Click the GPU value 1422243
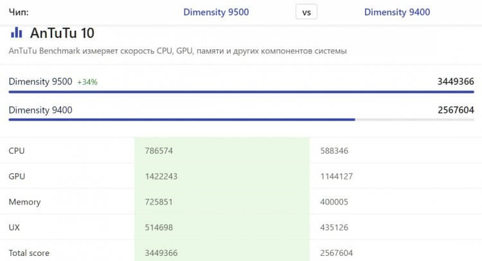The image size is (482, 261). tap(161, 176)
